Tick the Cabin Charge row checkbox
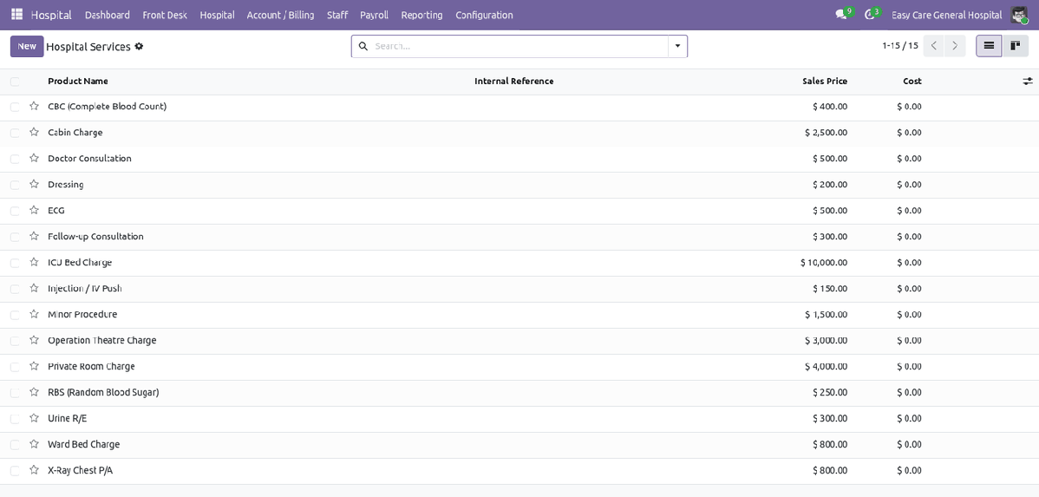The height and width of the screenshot is (497, 1039). [15, 133]
